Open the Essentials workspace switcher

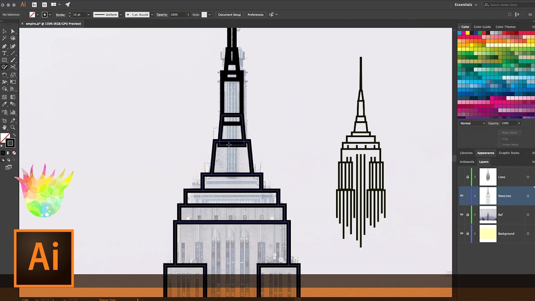pyautogui.click(x=466, y=5)
